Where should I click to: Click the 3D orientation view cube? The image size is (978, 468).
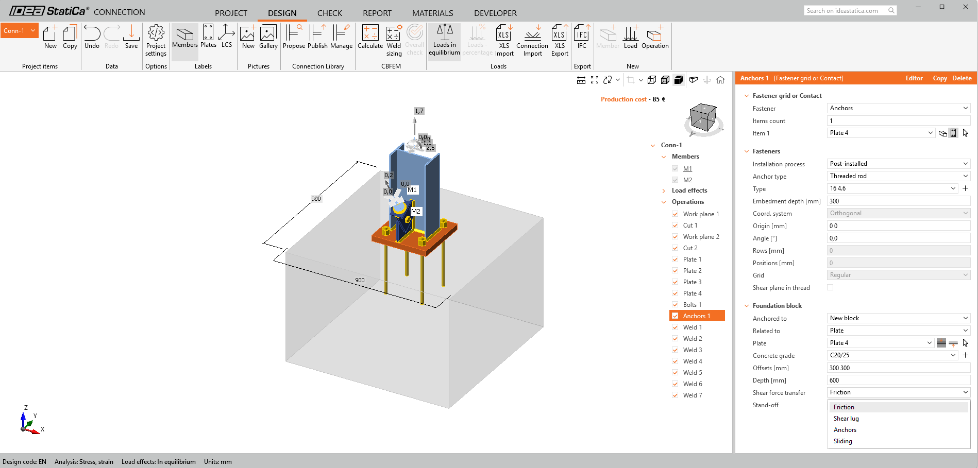click(x=703, y=117)
